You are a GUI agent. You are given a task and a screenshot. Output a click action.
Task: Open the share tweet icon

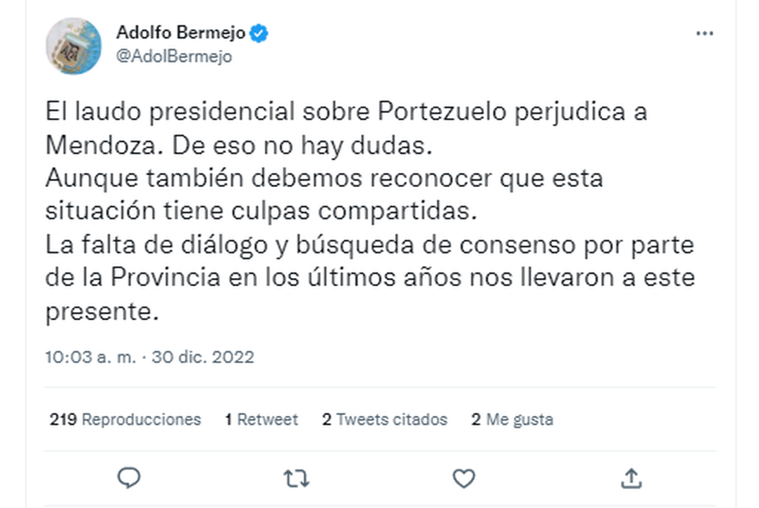pos(632,478)
